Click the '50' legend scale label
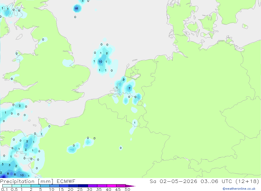The width and height of the screenshot is (261, 191). coord(127,189)
